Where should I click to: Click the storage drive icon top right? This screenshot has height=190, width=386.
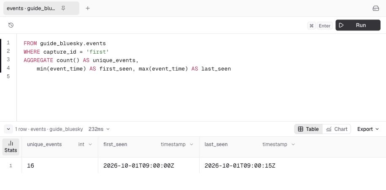(375, 8)
